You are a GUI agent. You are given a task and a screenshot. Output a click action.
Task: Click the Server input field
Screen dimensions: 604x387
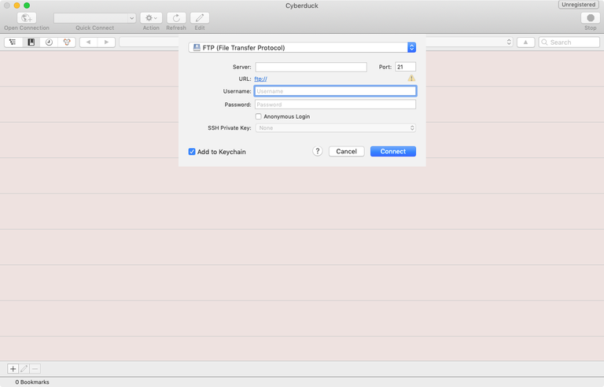311,67
